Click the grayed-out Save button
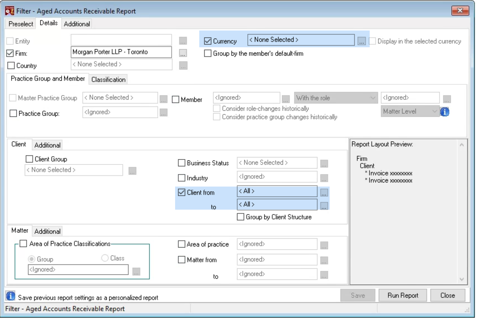 [x=358, y=295]
